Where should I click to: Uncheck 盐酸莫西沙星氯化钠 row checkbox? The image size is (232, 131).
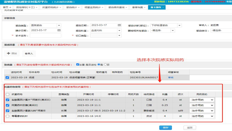point(7,111)
